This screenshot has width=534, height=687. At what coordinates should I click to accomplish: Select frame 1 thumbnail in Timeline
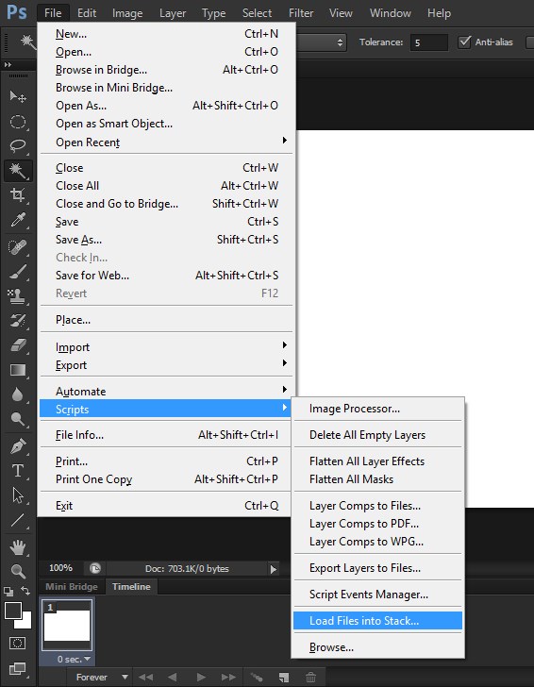point(67,626)
